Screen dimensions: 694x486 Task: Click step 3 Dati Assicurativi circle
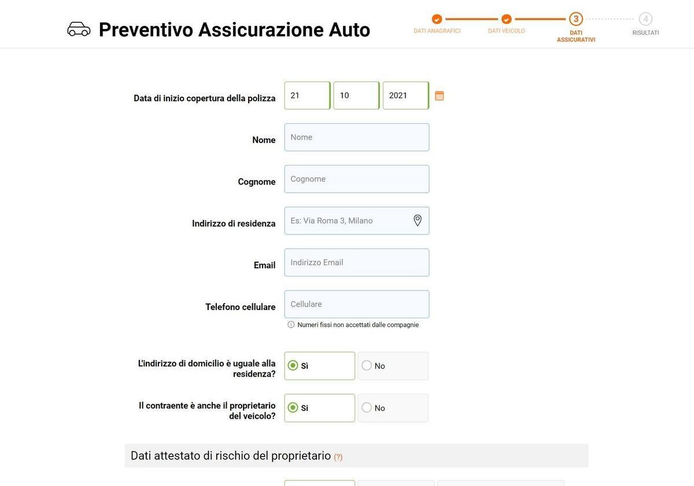(x=576, y=19)
